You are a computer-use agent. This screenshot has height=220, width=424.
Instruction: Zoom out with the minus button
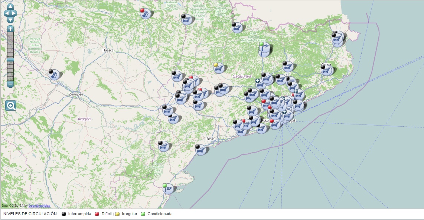pyautogui.click(x=10, y=84)
